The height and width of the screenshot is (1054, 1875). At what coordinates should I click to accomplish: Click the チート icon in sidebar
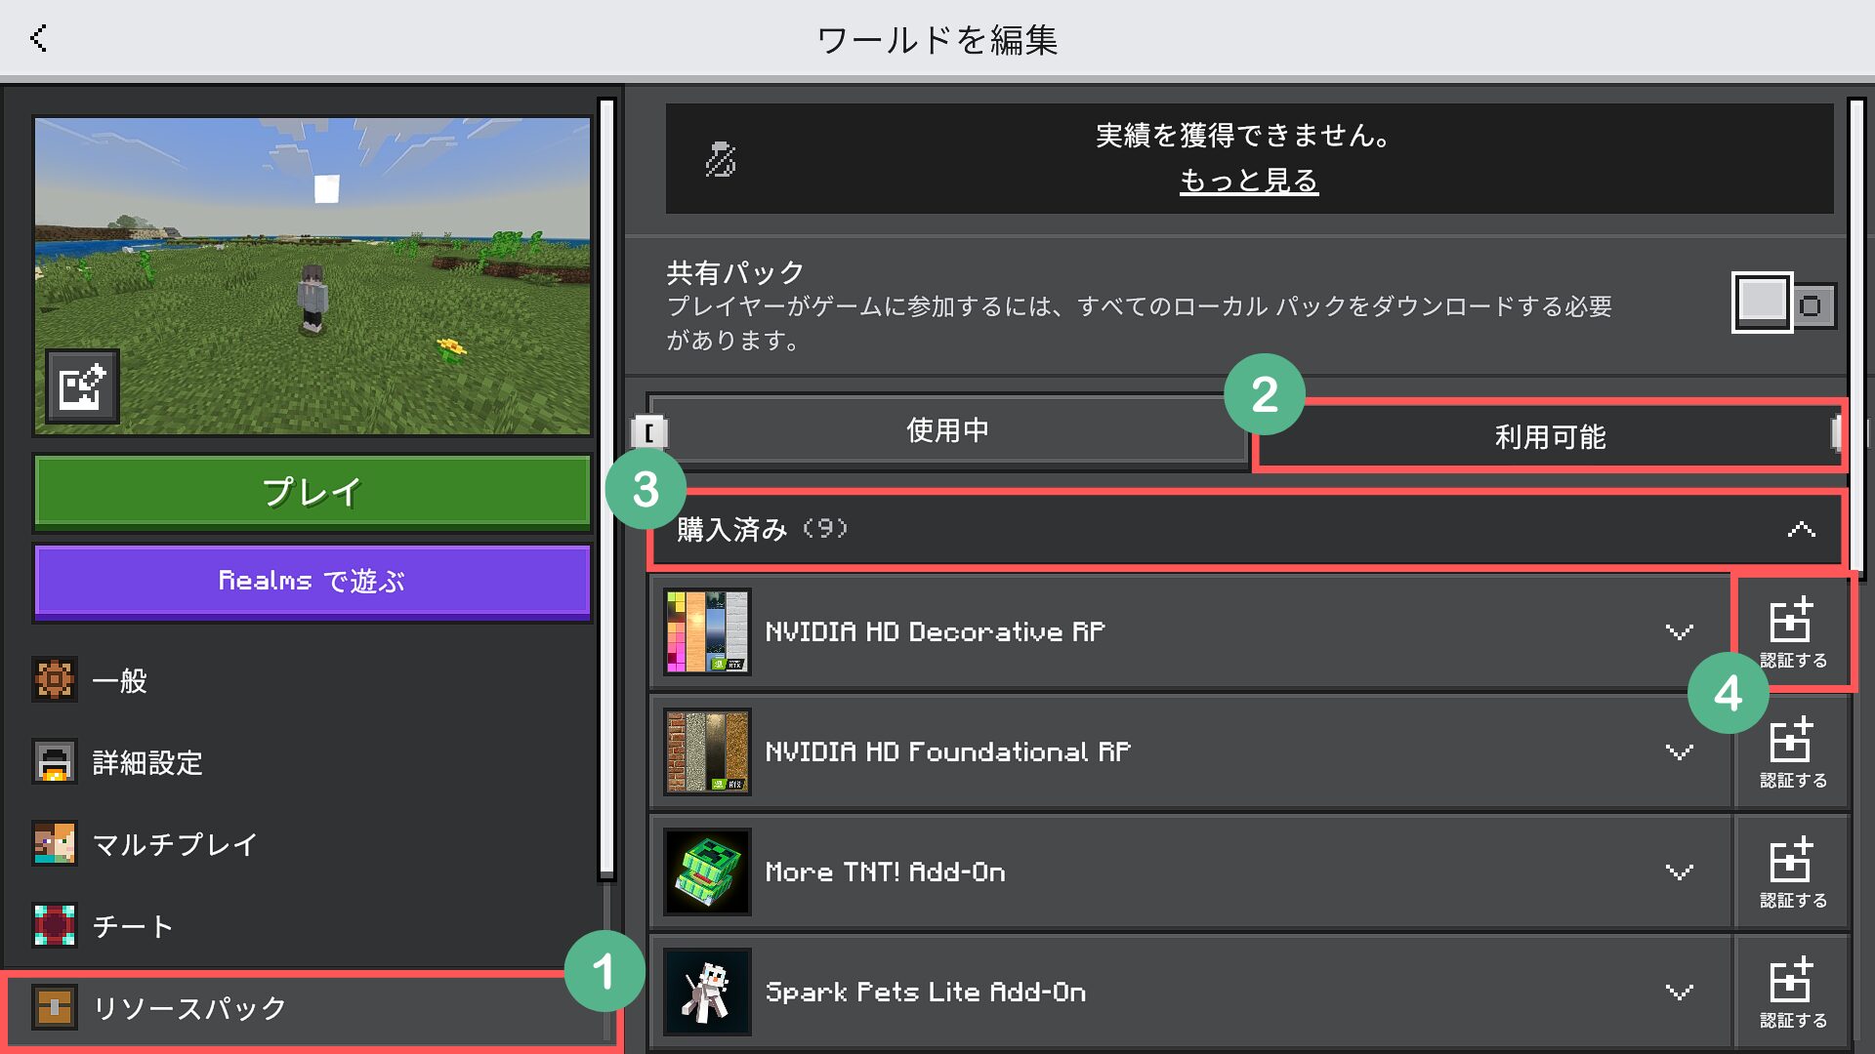click(x=55, y=926)
